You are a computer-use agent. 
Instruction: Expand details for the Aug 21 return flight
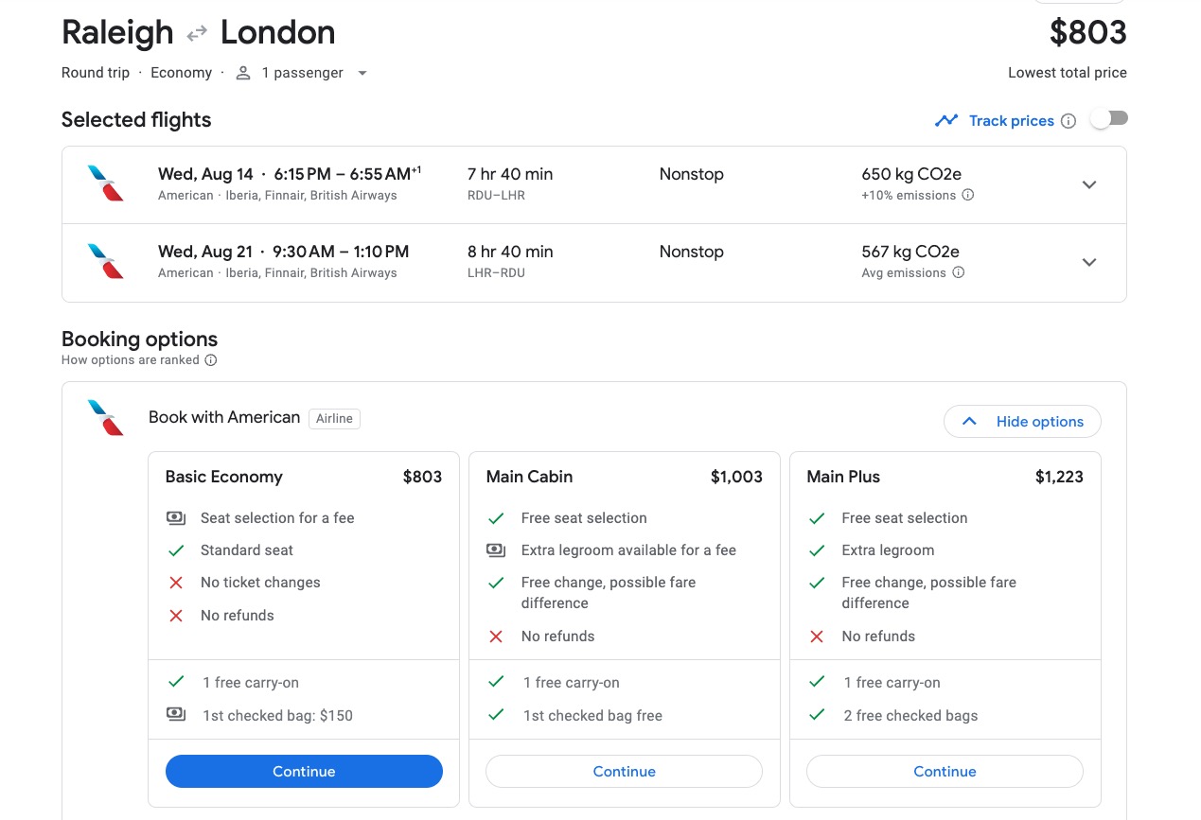tap(1089, 262)
